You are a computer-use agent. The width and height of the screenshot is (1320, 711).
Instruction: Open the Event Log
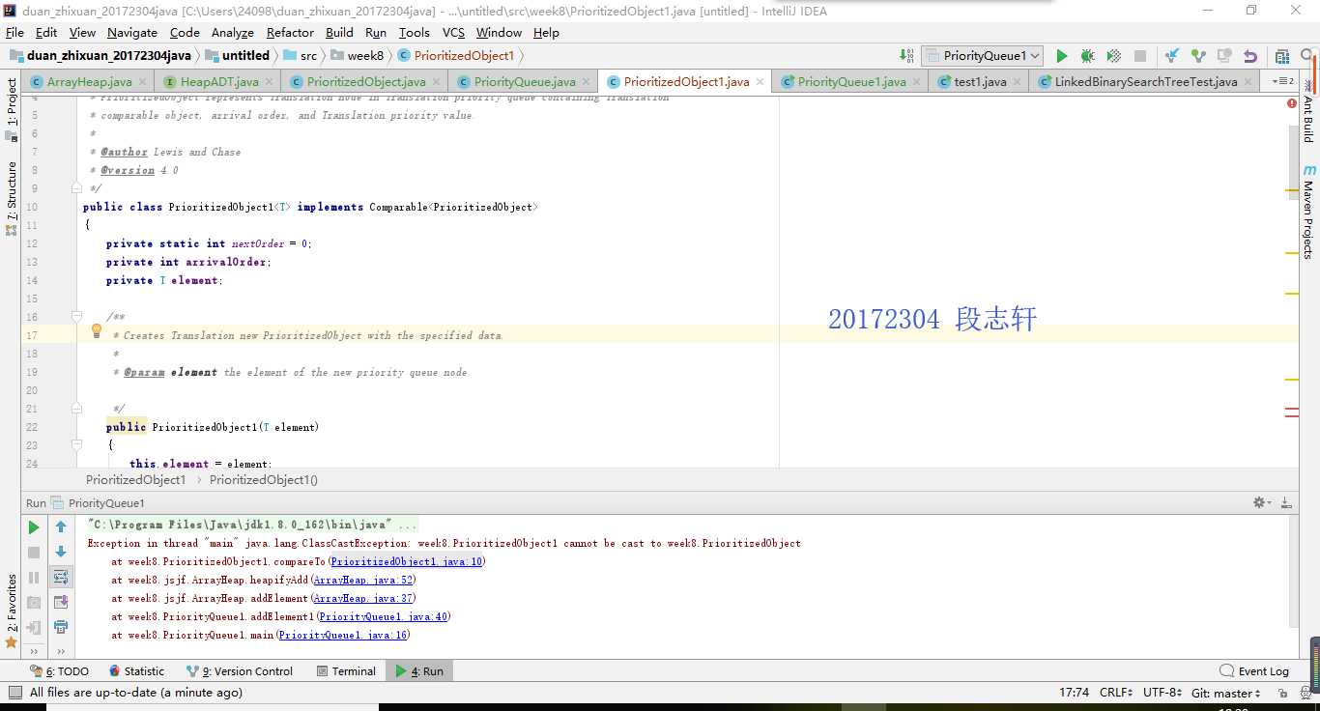coord(1255,671)
